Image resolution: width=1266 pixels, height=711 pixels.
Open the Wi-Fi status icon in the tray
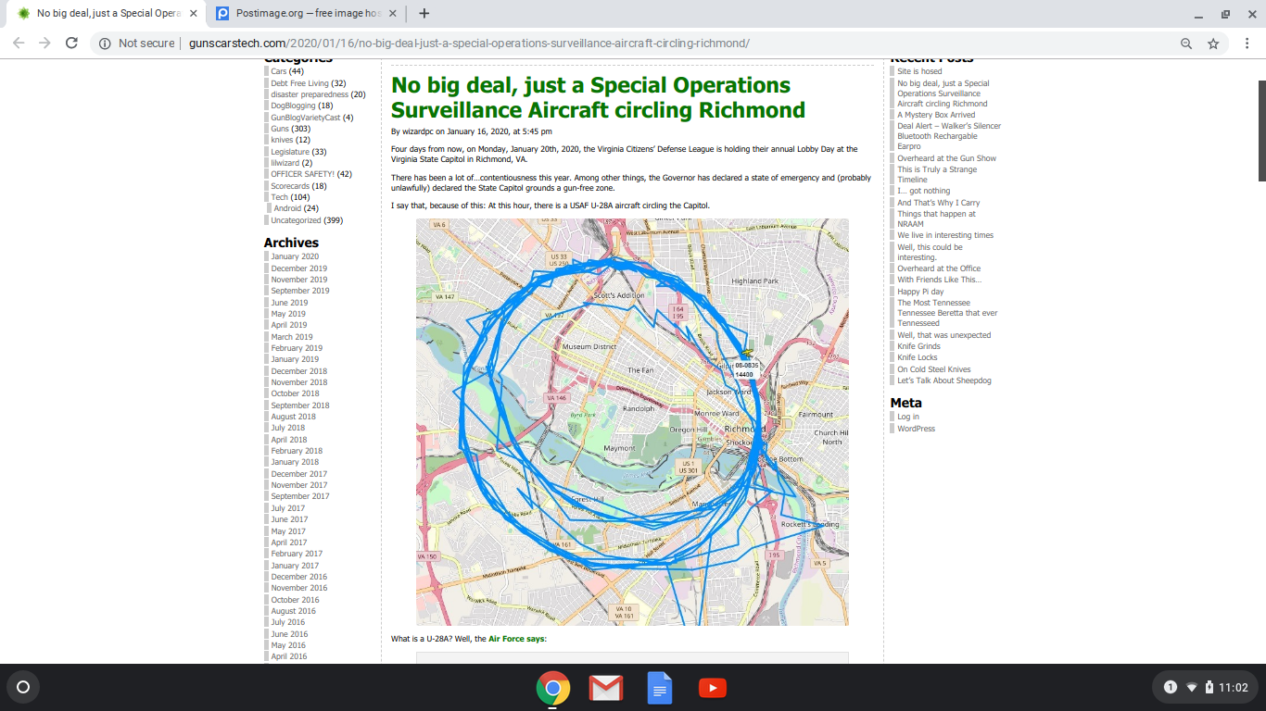pos(1192,687)
